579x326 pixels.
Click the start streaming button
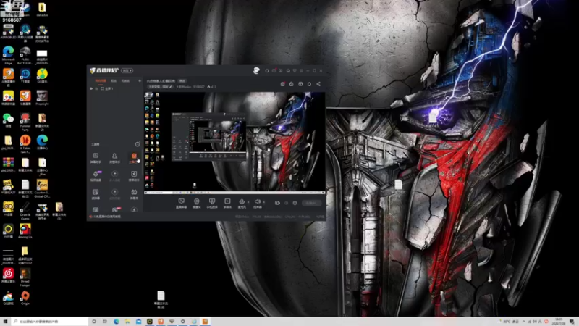311,203
